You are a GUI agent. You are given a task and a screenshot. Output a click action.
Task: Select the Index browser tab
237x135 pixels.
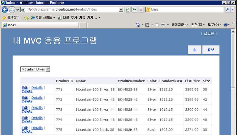click(40, 25)
